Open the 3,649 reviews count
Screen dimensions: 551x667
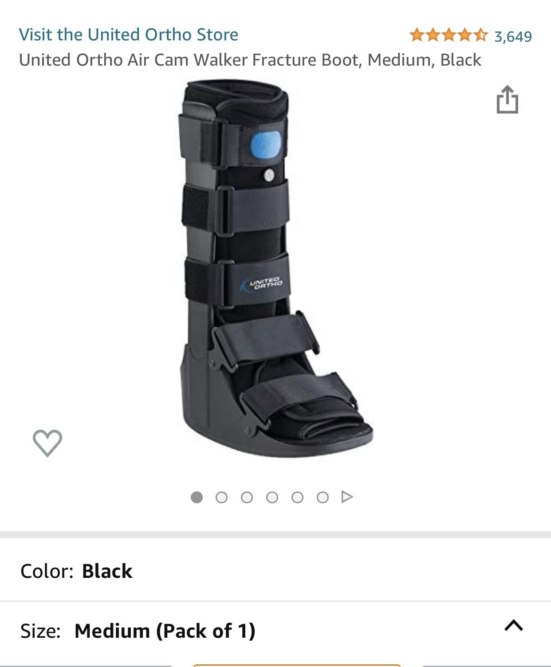tap(513, 36)
